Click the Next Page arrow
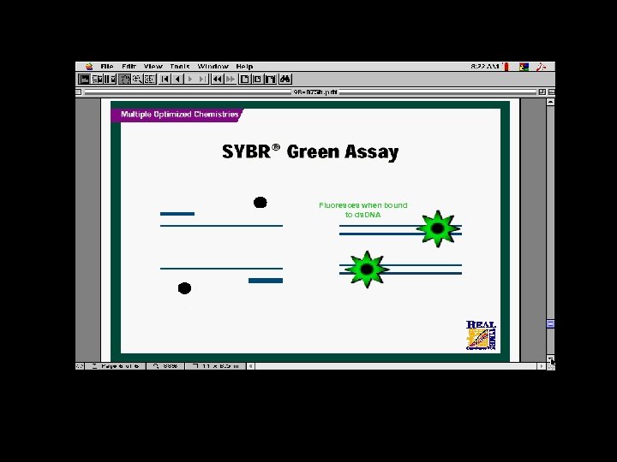Screen dimensions: 617x462 (190, 79)
